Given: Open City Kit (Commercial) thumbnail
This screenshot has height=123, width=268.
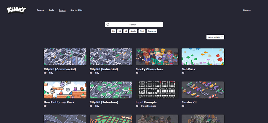Looking at the screenshot, I should [65, 57].
